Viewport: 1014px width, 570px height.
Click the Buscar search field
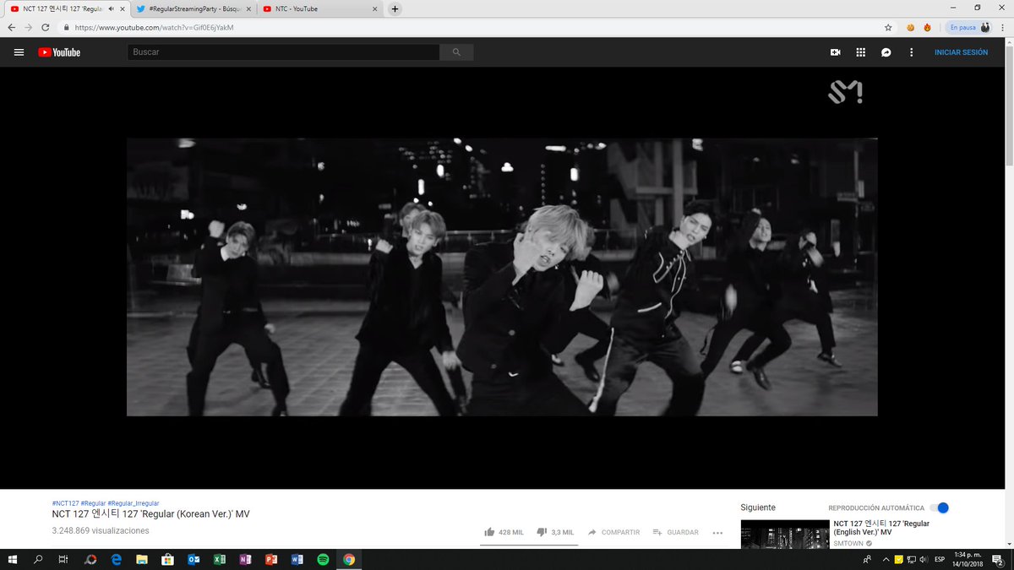tap(283, 52)
